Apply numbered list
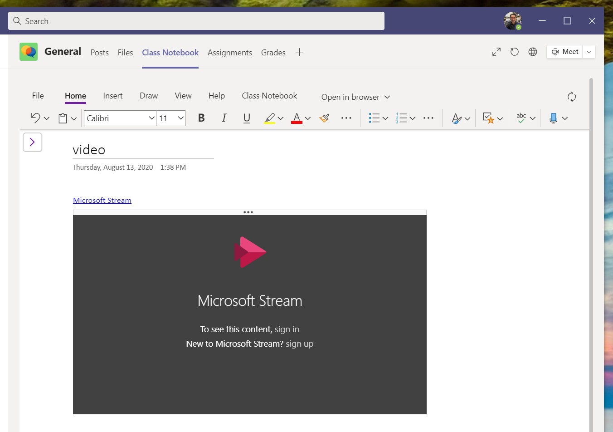Image resolution: width=613 pixels, height=432 pixels. pos(401,118)
